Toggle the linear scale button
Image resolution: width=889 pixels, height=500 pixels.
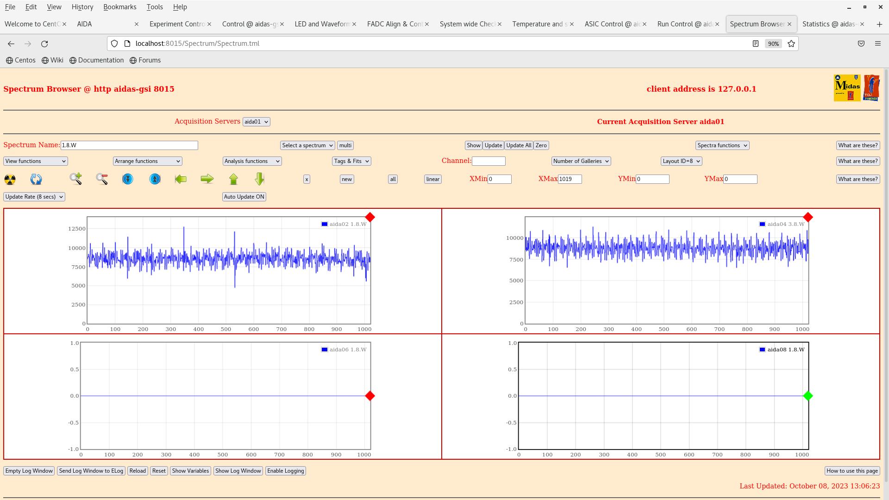(432, 179)
